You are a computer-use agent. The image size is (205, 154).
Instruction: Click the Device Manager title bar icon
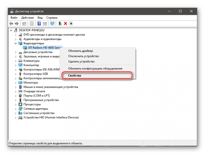click(x=12, y=11)
